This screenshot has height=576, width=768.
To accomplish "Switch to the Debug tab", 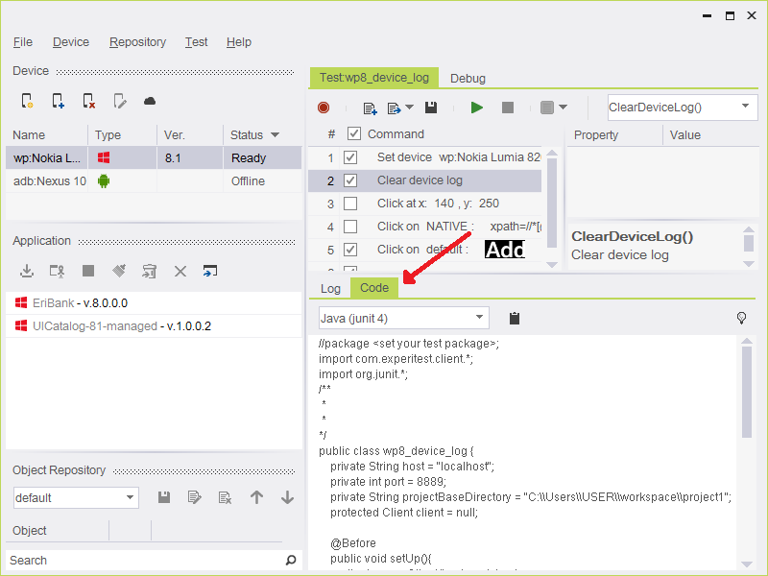I will [468, 78].
